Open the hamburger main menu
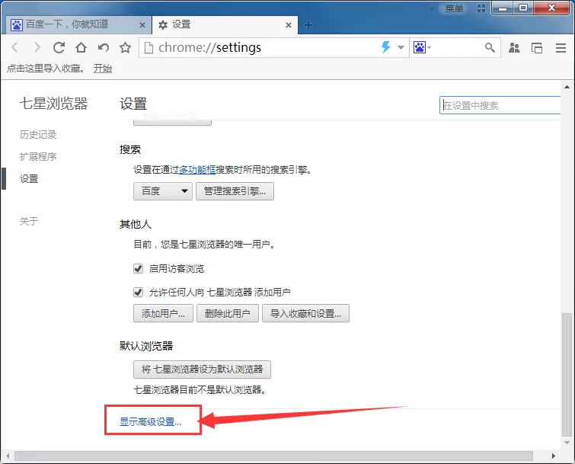The width and height of the screenshot is (575, 464). coord(561,48)
